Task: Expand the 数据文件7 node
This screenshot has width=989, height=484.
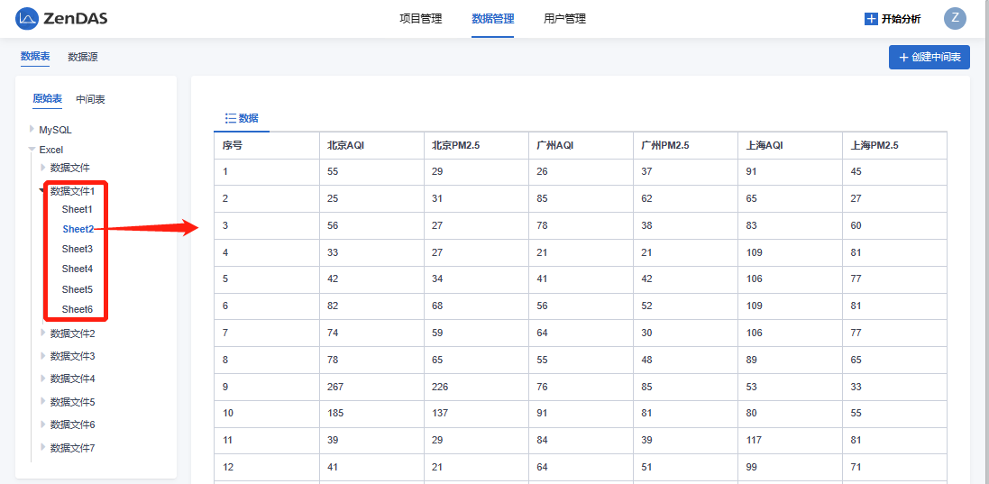Action: tap(42, 447)
